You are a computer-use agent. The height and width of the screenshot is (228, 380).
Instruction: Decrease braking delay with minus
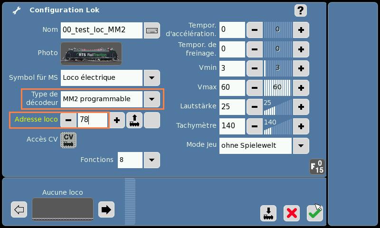point(255,49)
